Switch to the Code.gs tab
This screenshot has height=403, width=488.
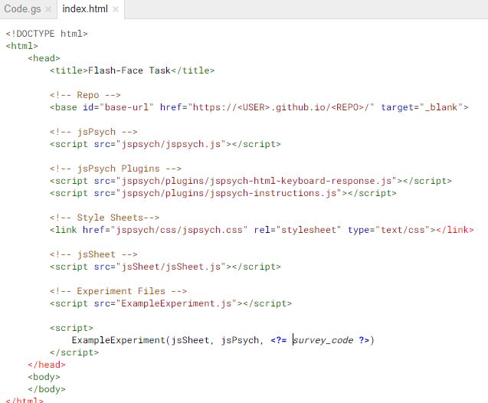22,8
